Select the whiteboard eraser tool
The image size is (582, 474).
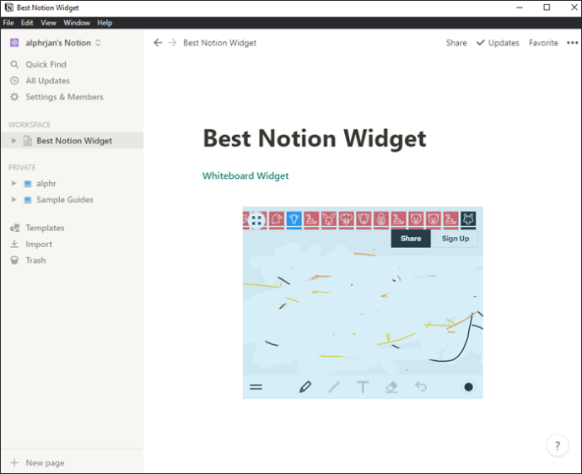click(391, 387)
